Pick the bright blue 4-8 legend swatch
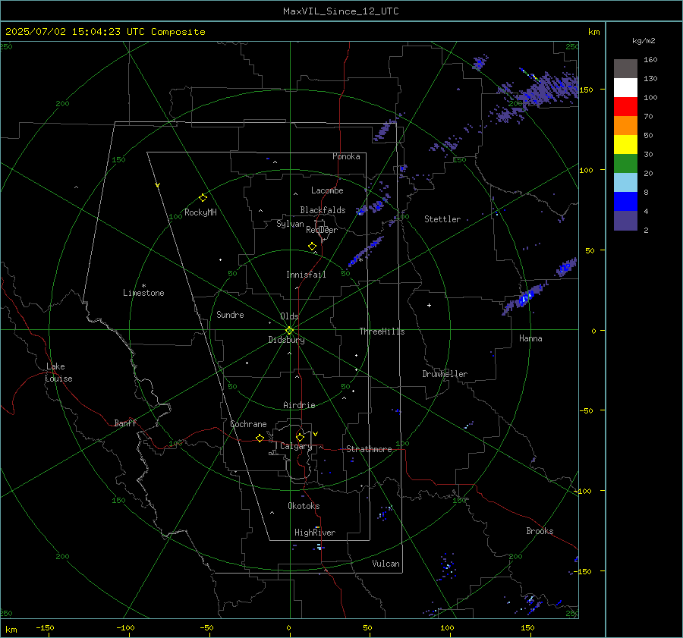This screenshot has height=638, width=683. pos(625,201)
